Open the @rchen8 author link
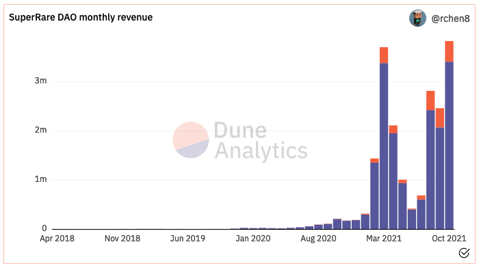This screenshot has height=268, width=479. point(450,18)
